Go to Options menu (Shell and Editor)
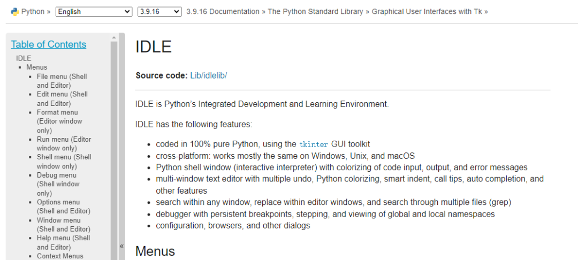Image resolution: width=578 pixels, height=260 pixels. click(x=63, y=207)
